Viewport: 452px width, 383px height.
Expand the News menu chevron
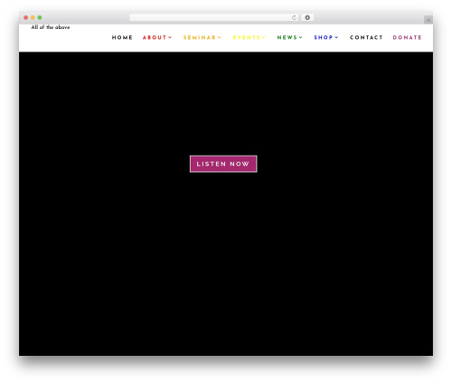pyautogui.click(x=301, y=37)
